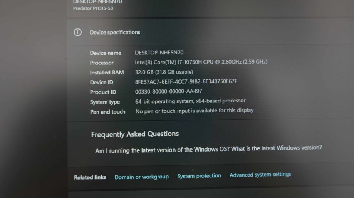Select the Device ID value 8FE37AC7-6EFF-4CC7

coord(186,81)
